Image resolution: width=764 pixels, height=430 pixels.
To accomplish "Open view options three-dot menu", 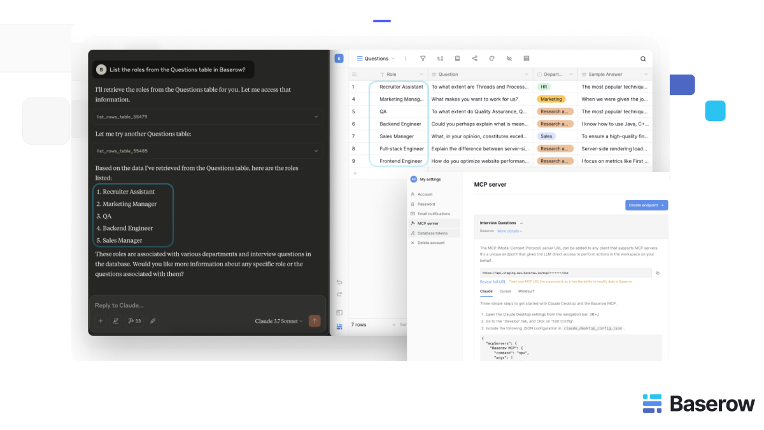I will pos(404,59).
